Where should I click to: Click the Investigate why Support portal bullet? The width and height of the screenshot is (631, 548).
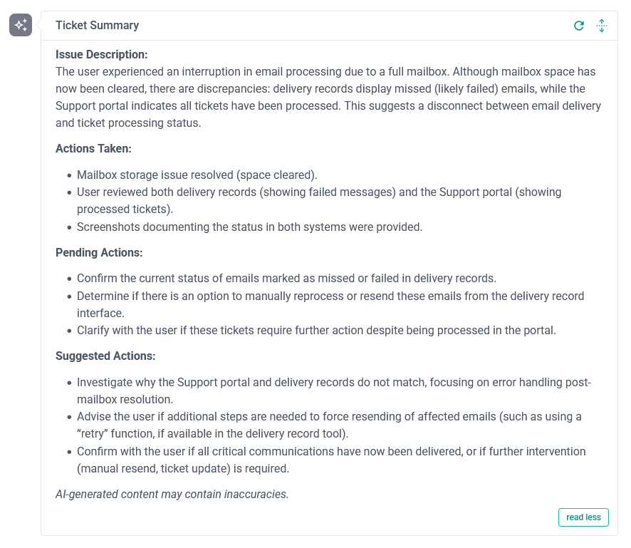333,382
